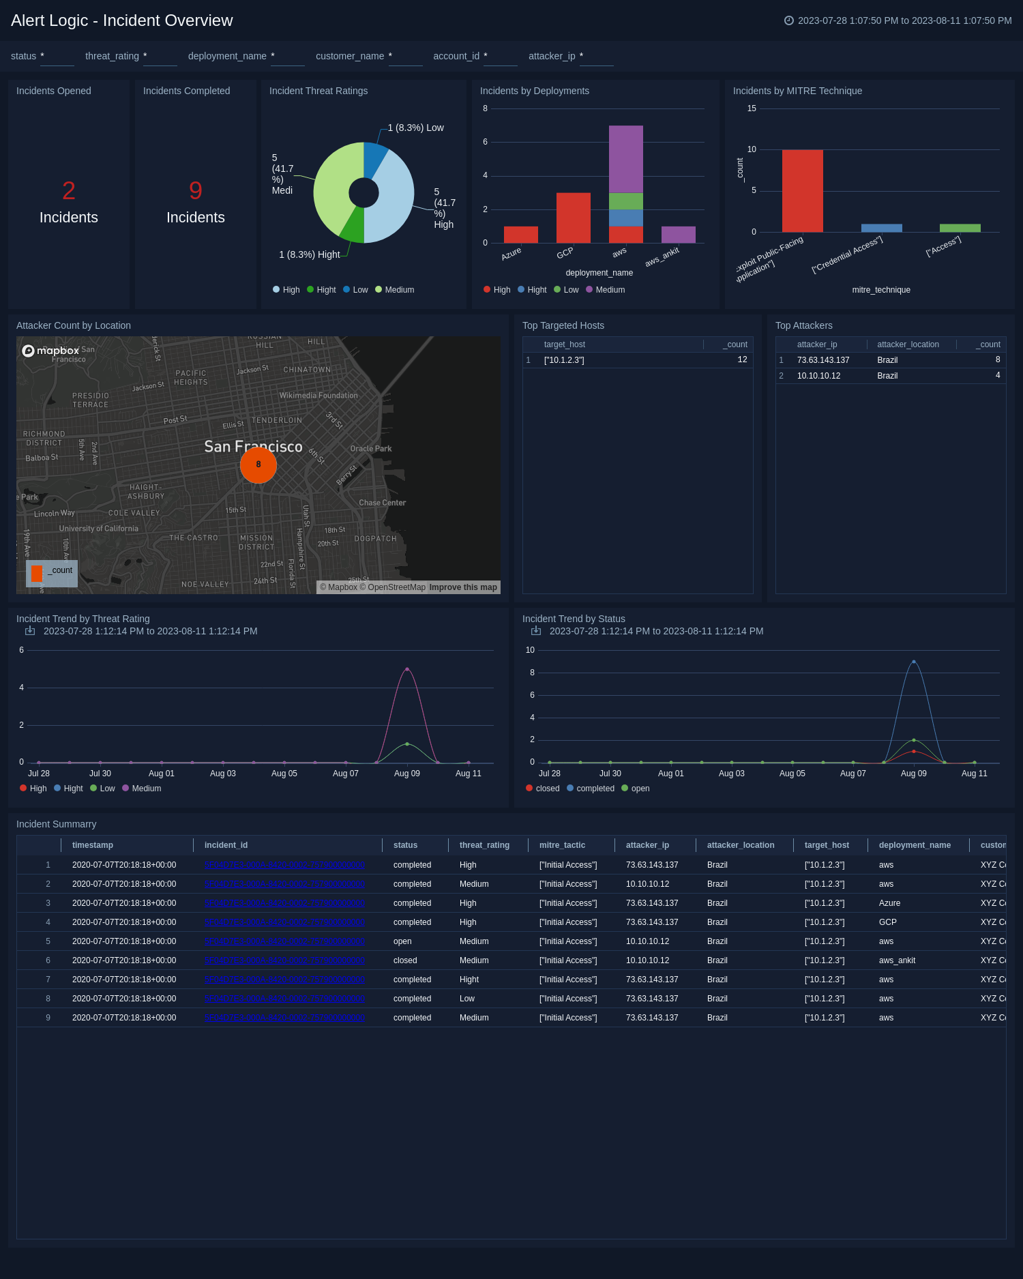Sort Incident Summary by status header
This screenshot has height=1279, width=1023.
[406, 845]
